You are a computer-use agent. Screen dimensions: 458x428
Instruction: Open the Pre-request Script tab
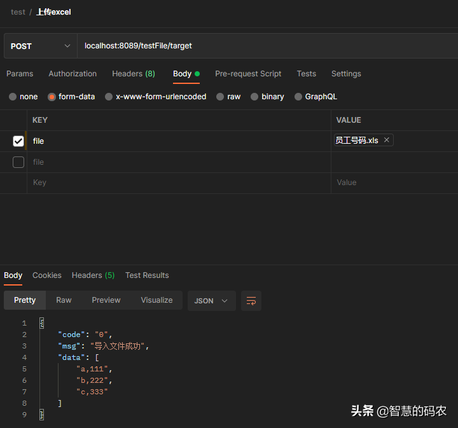click(x=248, y=74)
